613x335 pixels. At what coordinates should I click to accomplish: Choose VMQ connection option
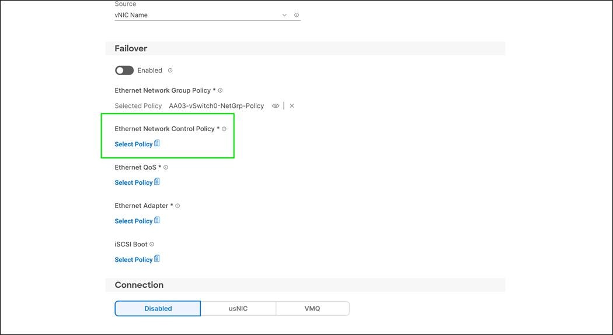coord(312,308)
